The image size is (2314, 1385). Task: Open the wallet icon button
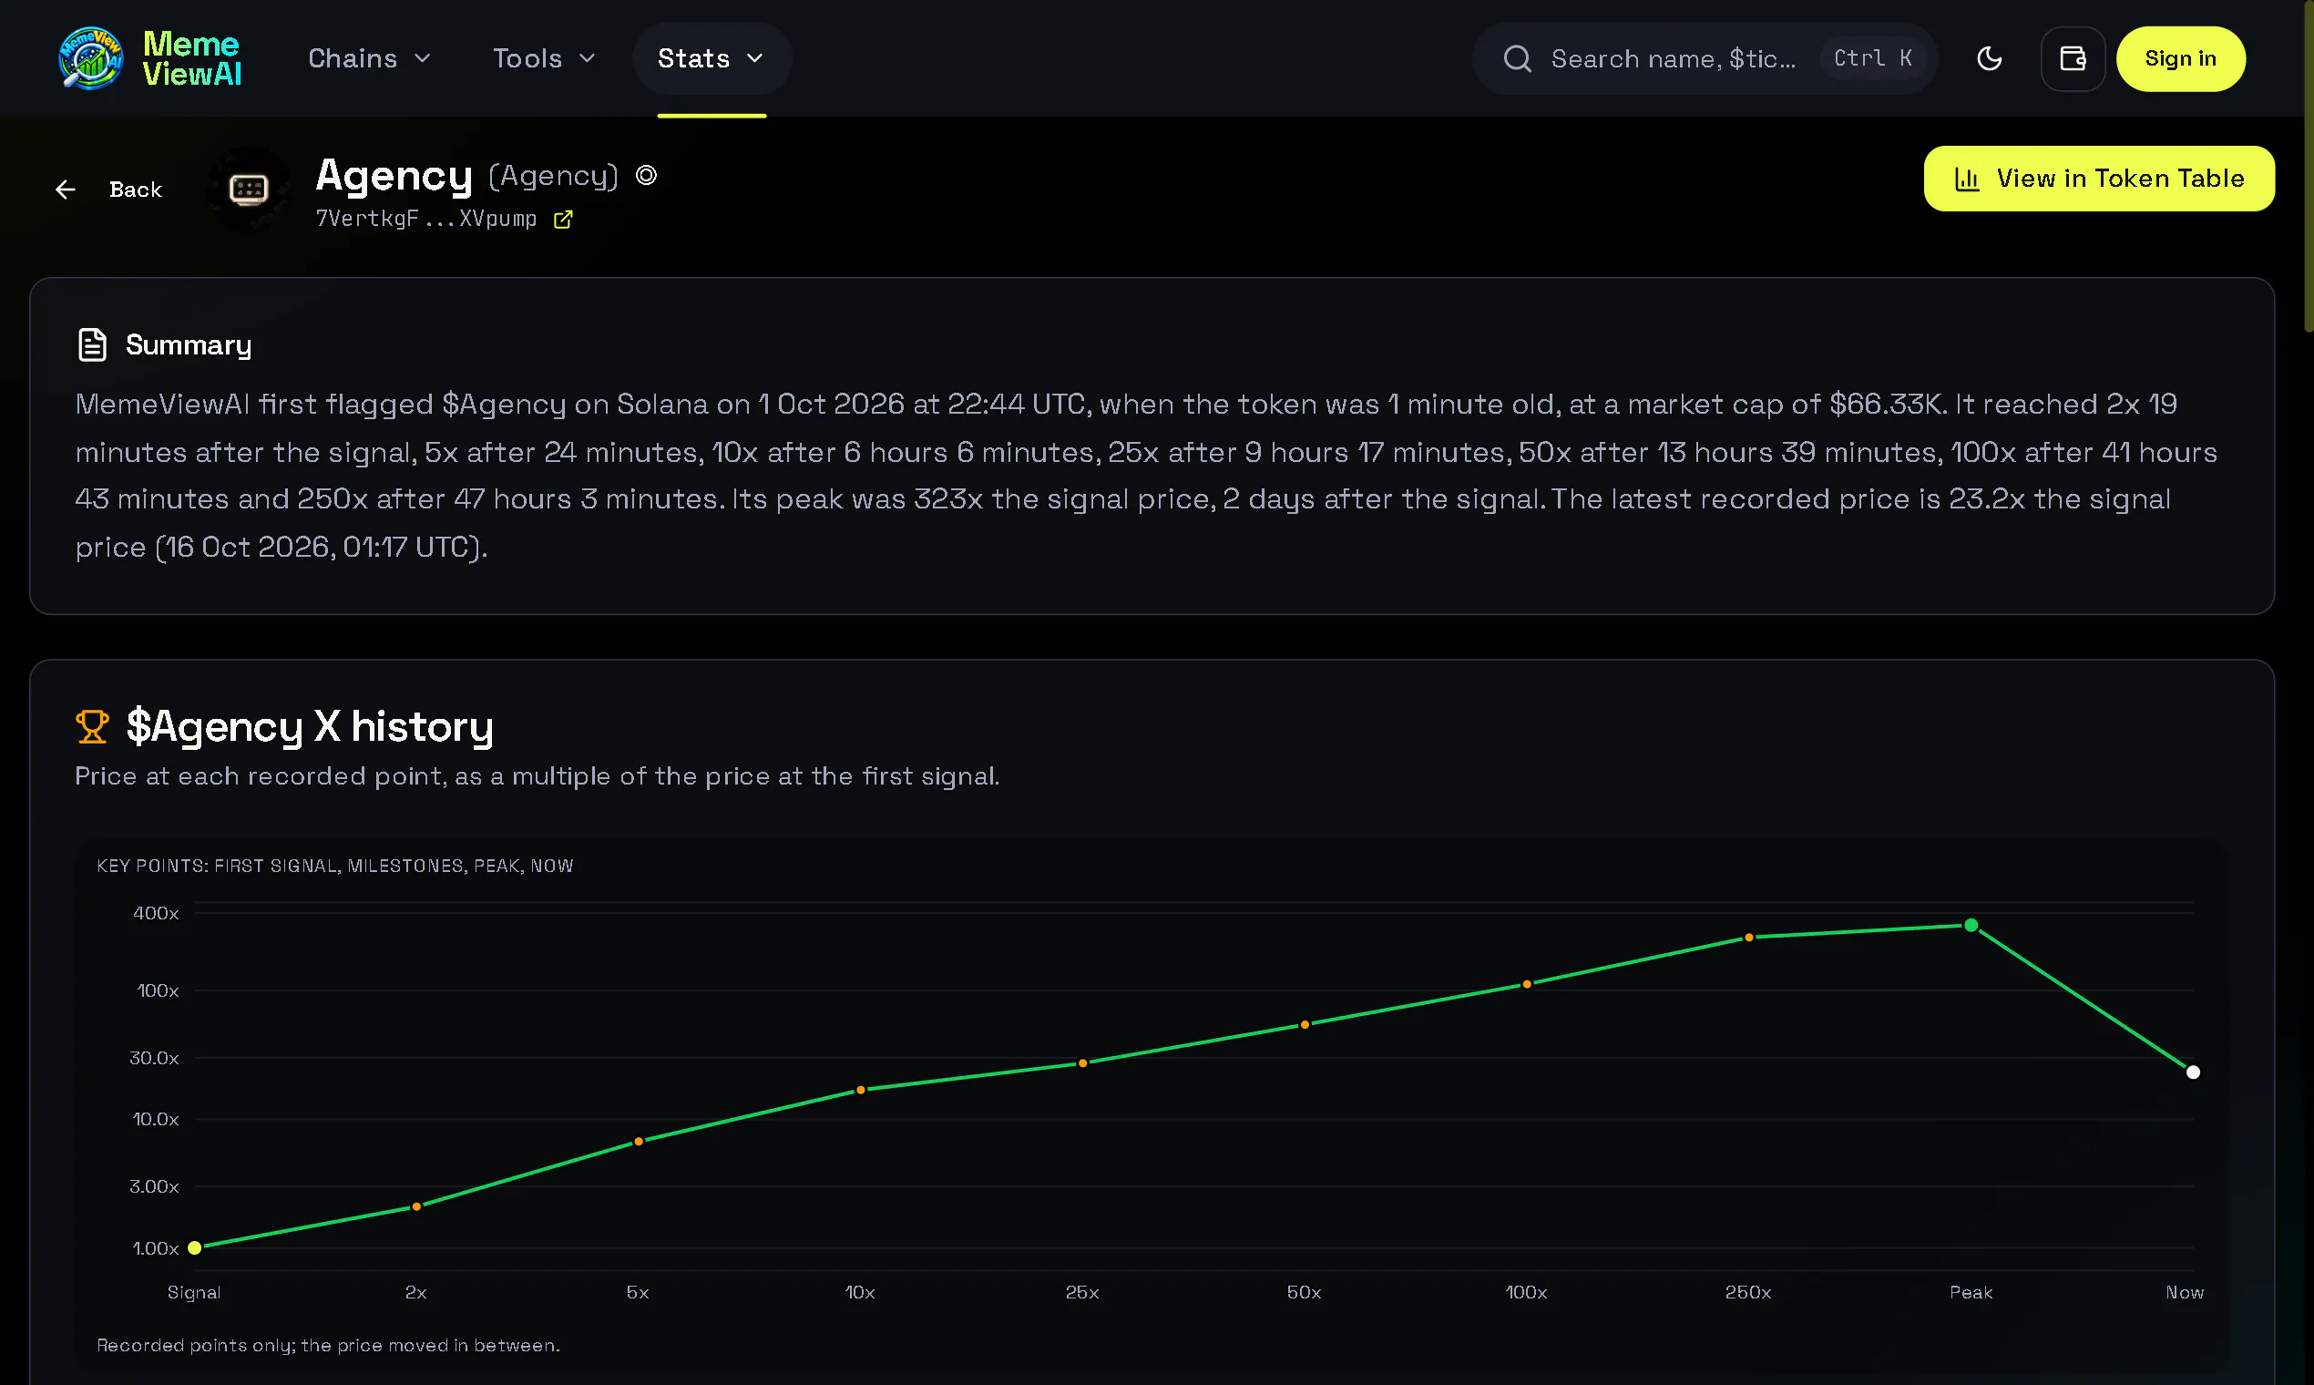point(2073,58)
